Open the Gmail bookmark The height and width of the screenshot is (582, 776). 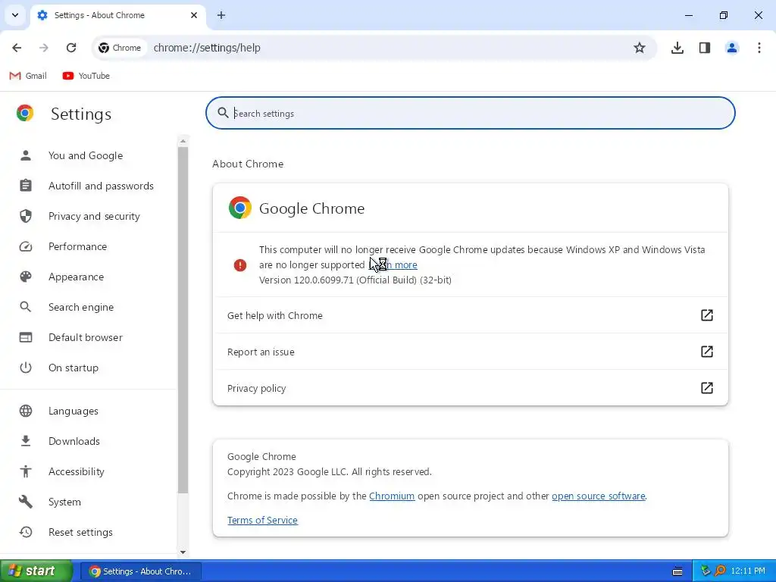coord(28,76)
